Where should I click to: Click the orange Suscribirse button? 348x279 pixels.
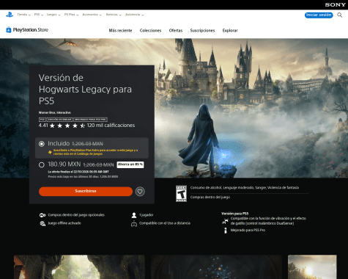coord(86,191)
